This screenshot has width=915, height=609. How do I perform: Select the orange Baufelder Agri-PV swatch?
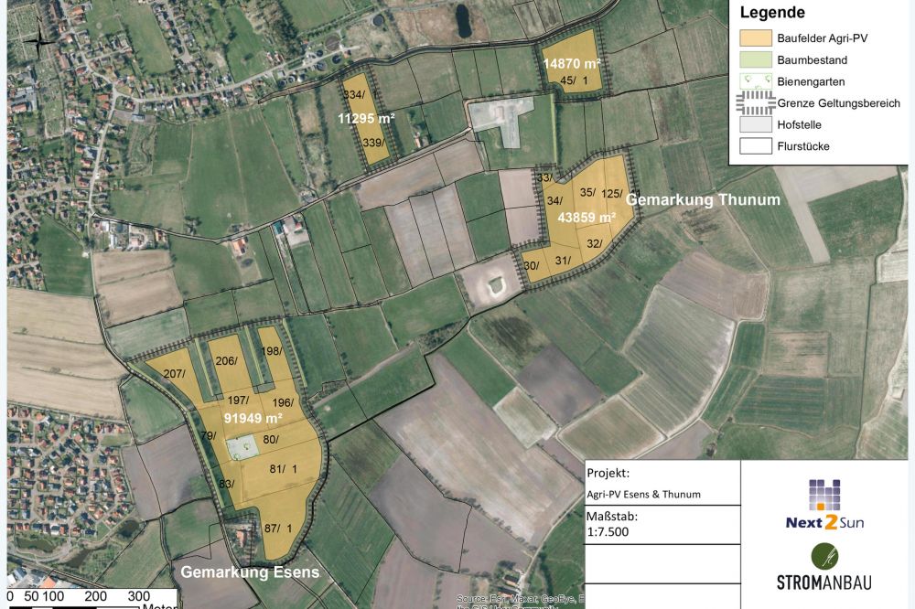coord(756,38)
